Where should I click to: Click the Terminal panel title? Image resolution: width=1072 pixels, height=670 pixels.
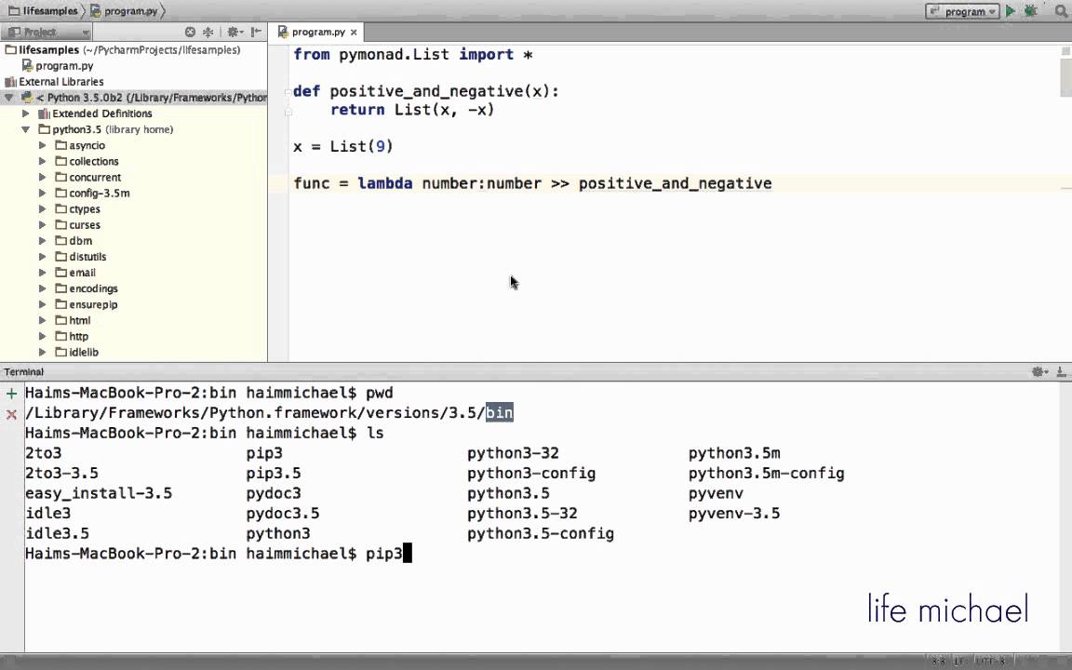pos(24,372)
